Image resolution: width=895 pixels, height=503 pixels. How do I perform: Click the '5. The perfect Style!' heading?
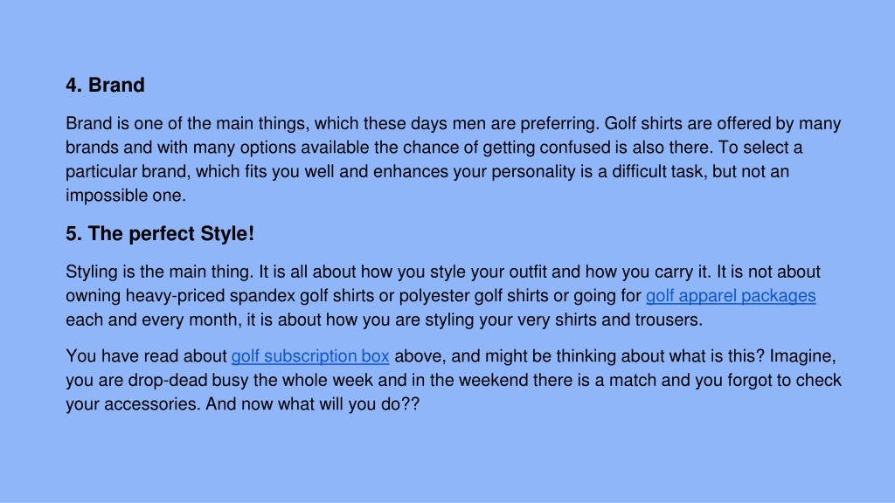tap(160, 234)
